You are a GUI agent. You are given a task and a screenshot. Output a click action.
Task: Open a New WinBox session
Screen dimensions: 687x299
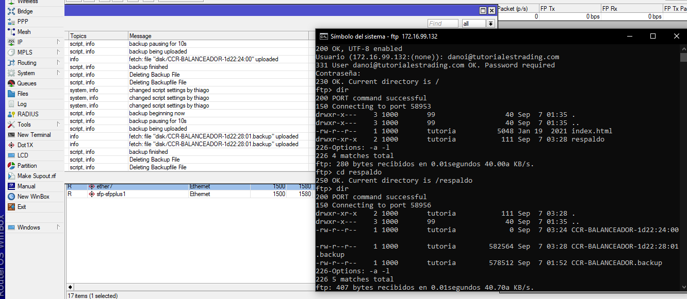33,197
